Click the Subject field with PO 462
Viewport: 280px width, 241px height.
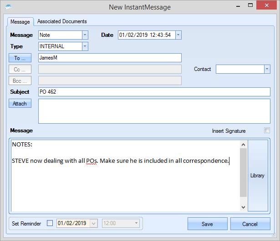click(154, 92)
